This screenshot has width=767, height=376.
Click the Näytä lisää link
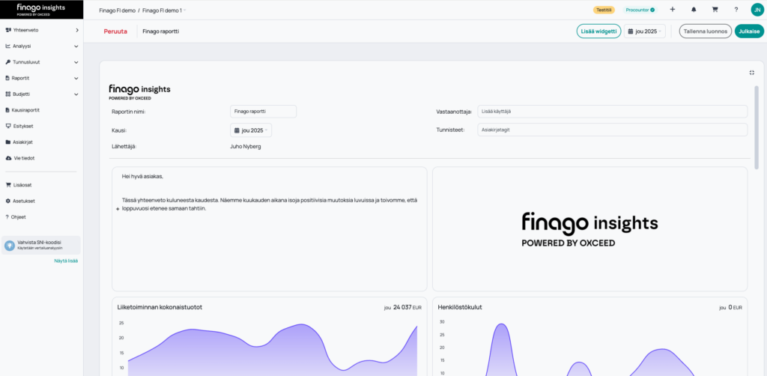tap(66, 261)
